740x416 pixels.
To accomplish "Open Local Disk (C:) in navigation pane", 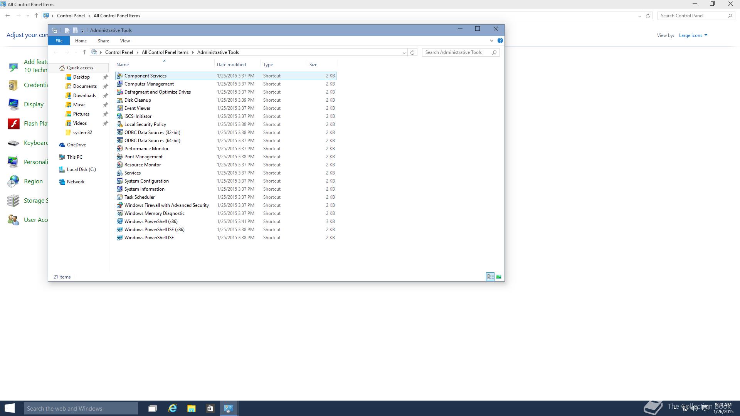I will coord(81,169).
